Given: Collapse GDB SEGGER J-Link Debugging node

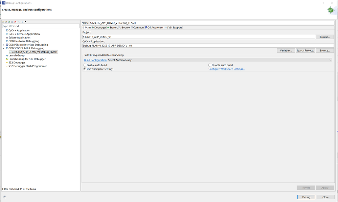Looking at the screenshot, I should click(x=4, y=48).
